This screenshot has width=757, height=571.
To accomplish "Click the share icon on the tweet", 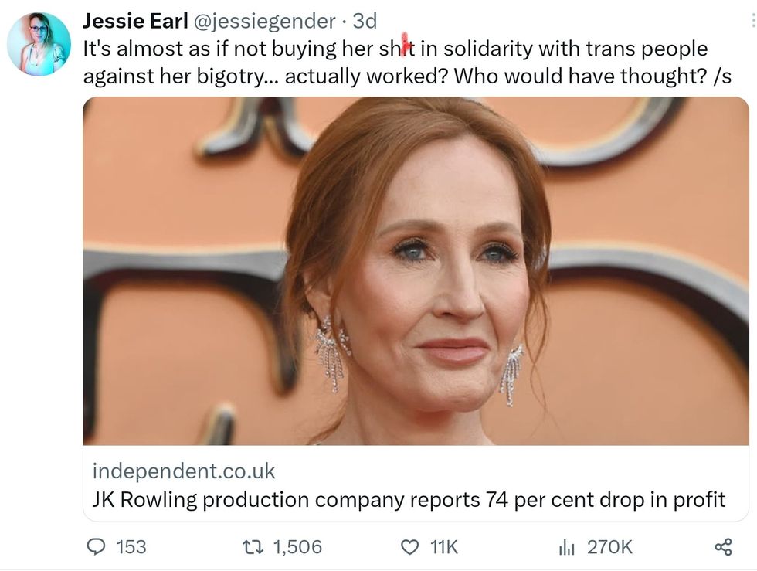I will click(723, 547).
